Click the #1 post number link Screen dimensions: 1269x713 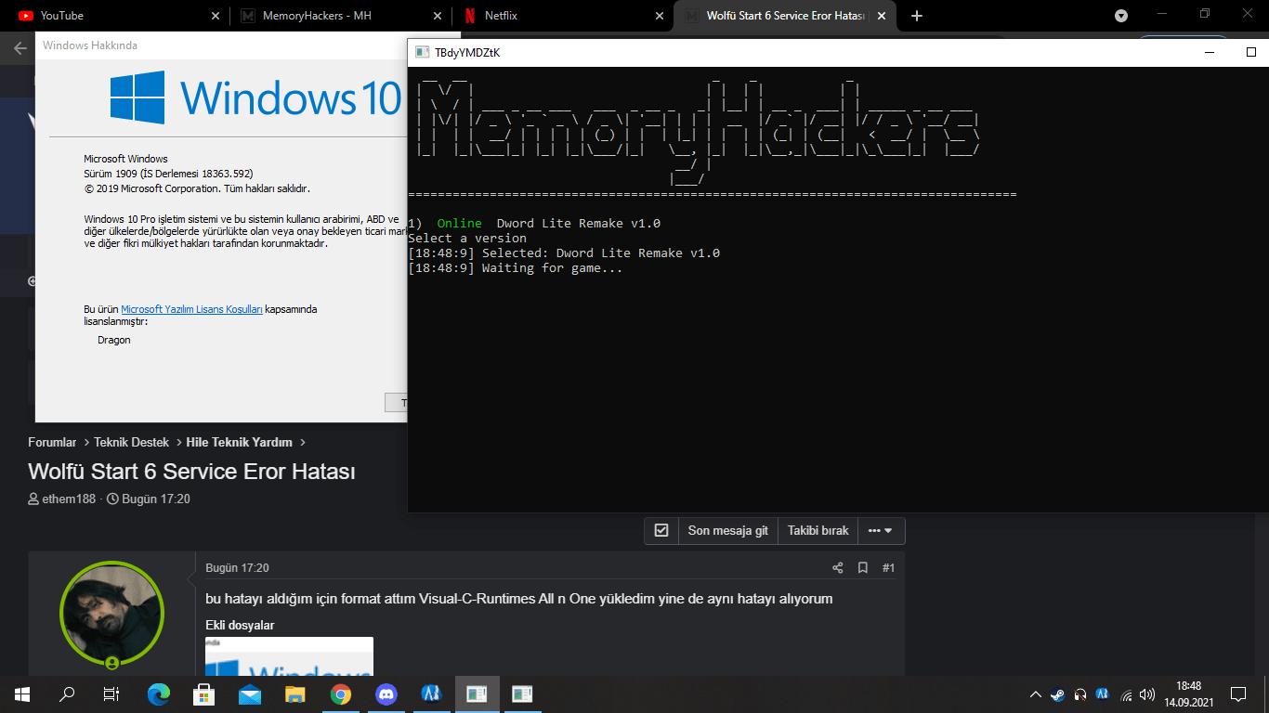point(888,567)
